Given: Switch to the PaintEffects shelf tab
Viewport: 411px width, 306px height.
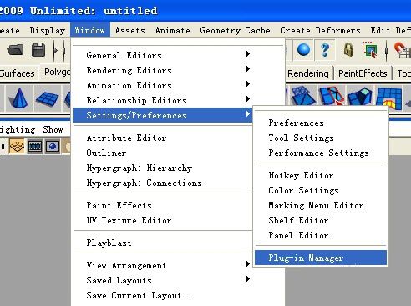Looking at the screenshot, I should (x=363, y=73).
